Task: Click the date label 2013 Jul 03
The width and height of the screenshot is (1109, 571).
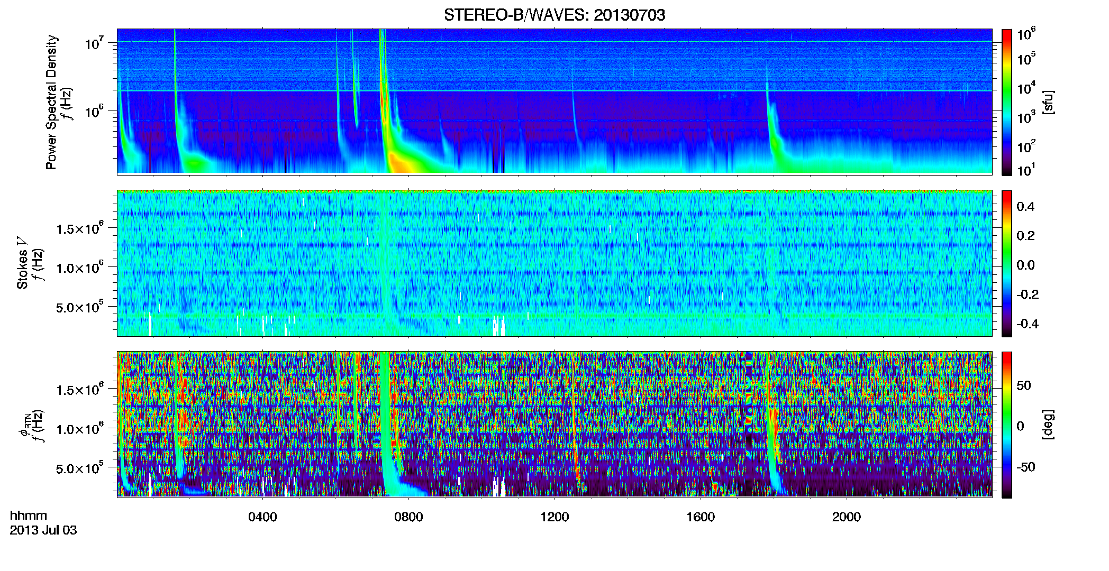Action: [43, 530]
